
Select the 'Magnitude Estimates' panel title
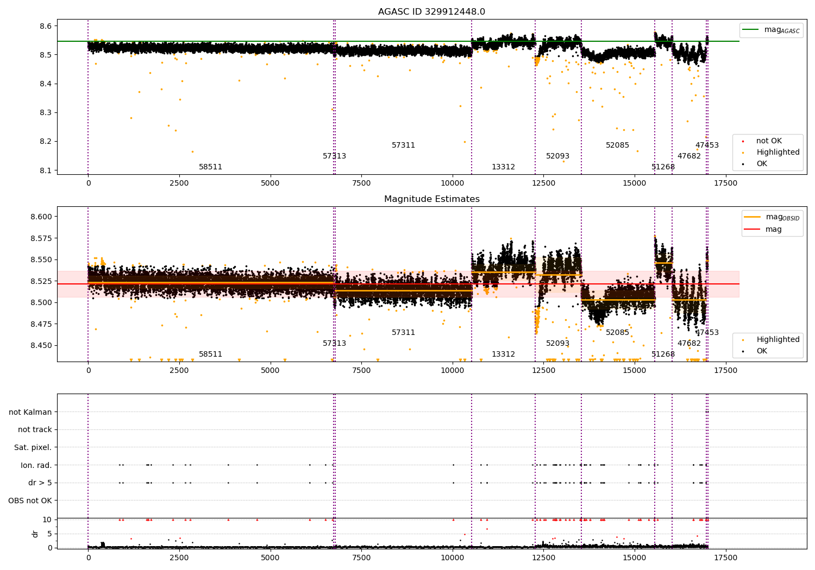coord(431,199)
